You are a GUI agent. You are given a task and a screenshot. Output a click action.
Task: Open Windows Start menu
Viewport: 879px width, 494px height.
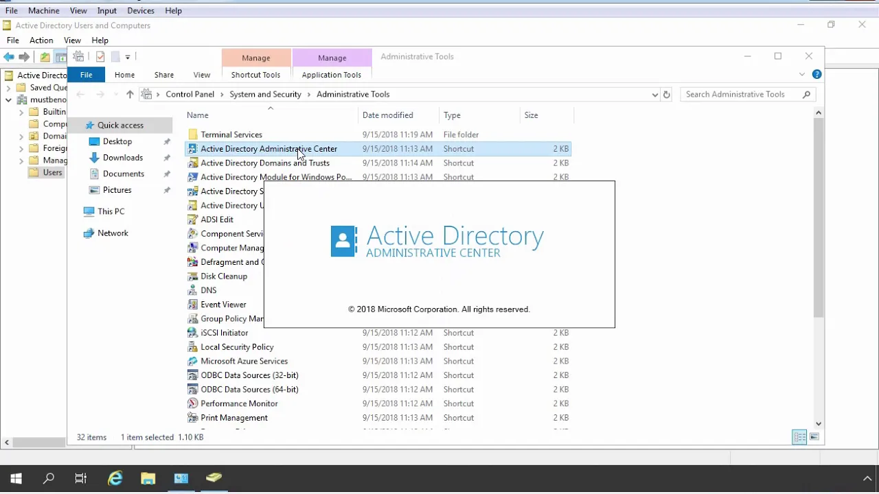tap(16, 478)
